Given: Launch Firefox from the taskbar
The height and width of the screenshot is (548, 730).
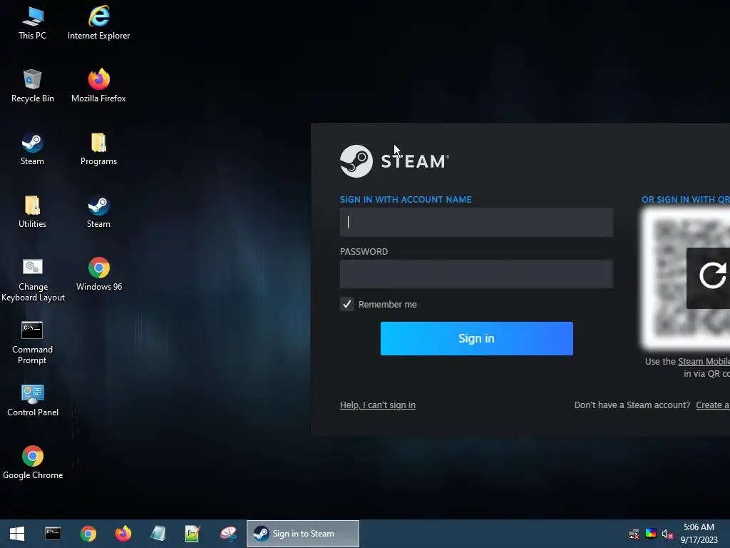Looking at the screenshot, I should pos(123,534).
